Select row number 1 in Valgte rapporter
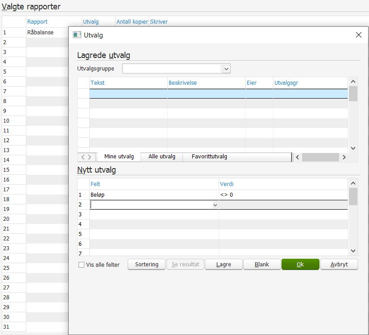 click(14, 33)
